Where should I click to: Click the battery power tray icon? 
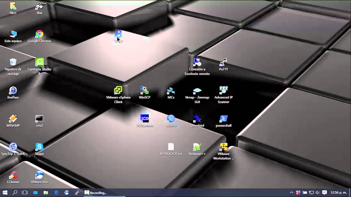click(305, 193)
